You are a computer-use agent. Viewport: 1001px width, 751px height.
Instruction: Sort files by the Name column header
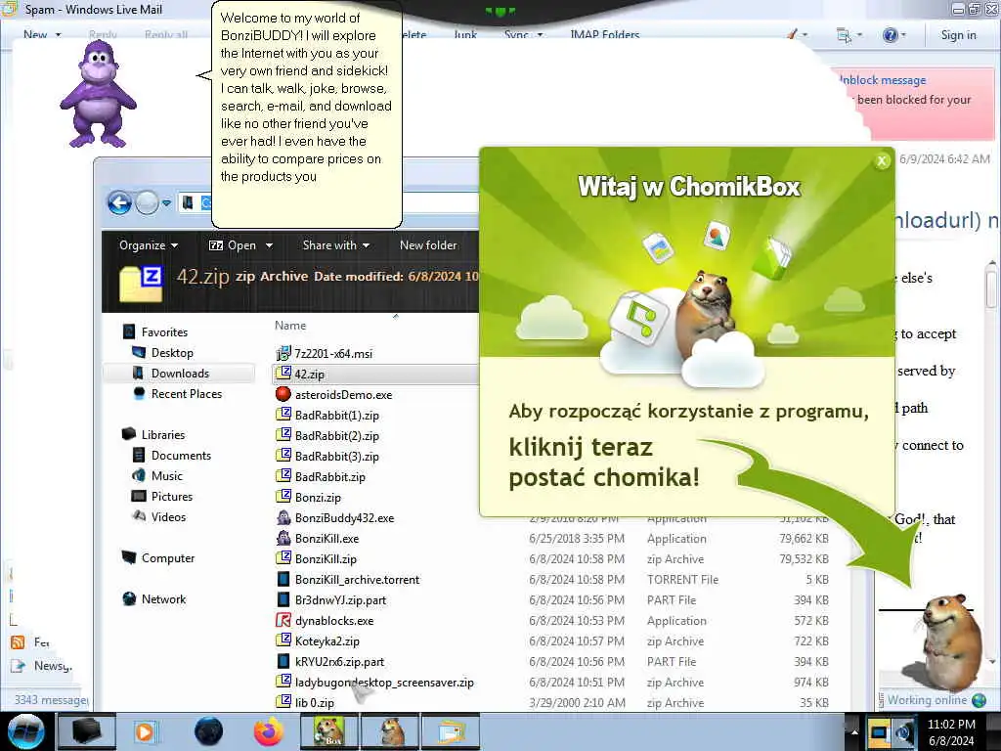(290, 325)
